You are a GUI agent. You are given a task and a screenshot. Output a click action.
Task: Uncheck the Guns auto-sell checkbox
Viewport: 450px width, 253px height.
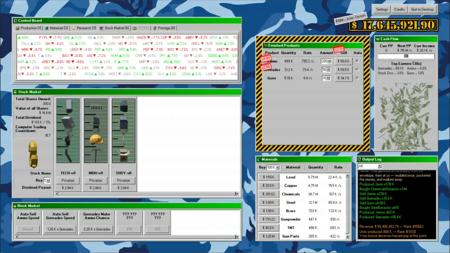358,78
